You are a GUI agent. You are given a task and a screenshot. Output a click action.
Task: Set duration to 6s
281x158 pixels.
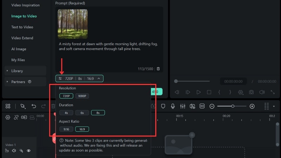pos(82,113)
